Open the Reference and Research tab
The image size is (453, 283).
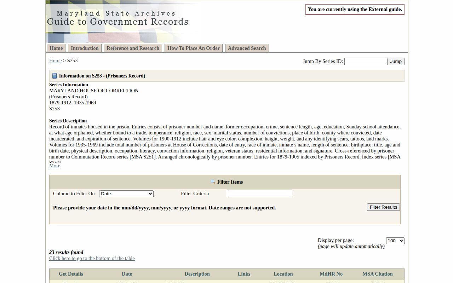(x=133, y=48)
